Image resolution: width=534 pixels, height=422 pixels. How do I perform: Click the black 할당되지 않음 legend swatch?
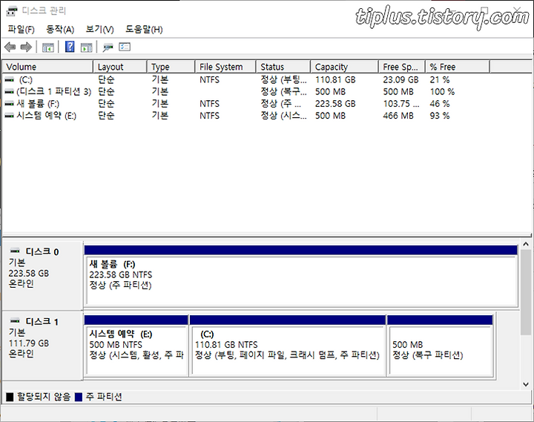click(10, 397)
